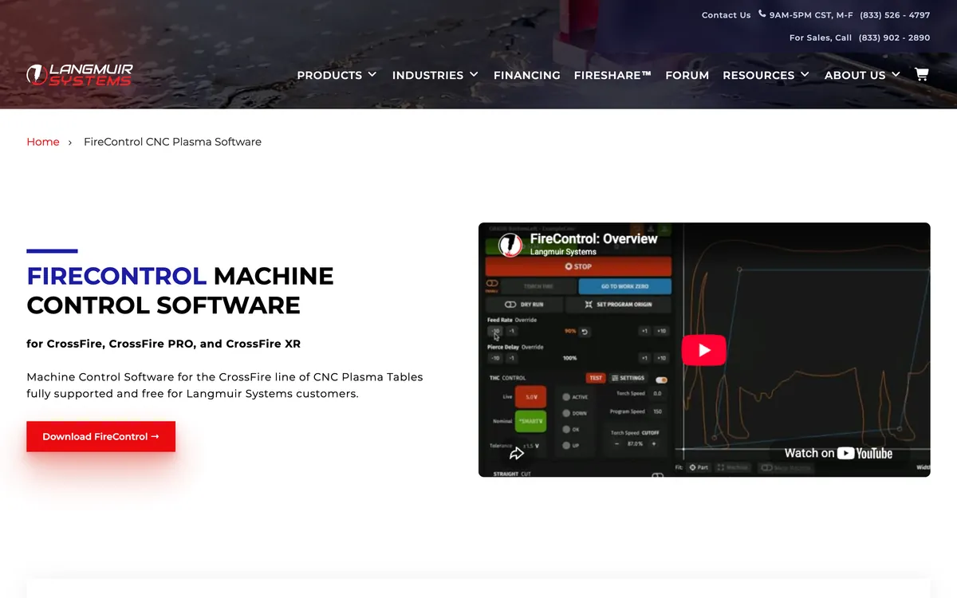Open the FORUM menu item
Screen dimensions: 957x598
687,75
